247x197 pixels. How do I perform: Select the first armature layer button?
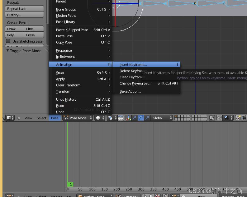[x=176, y=117]
